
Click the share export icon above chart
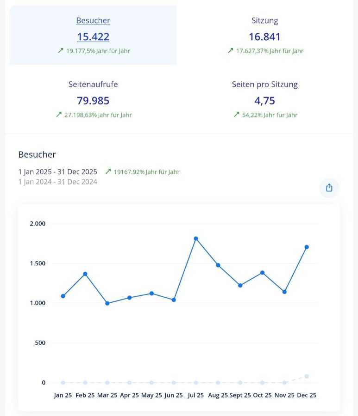[x=329, y=188]
